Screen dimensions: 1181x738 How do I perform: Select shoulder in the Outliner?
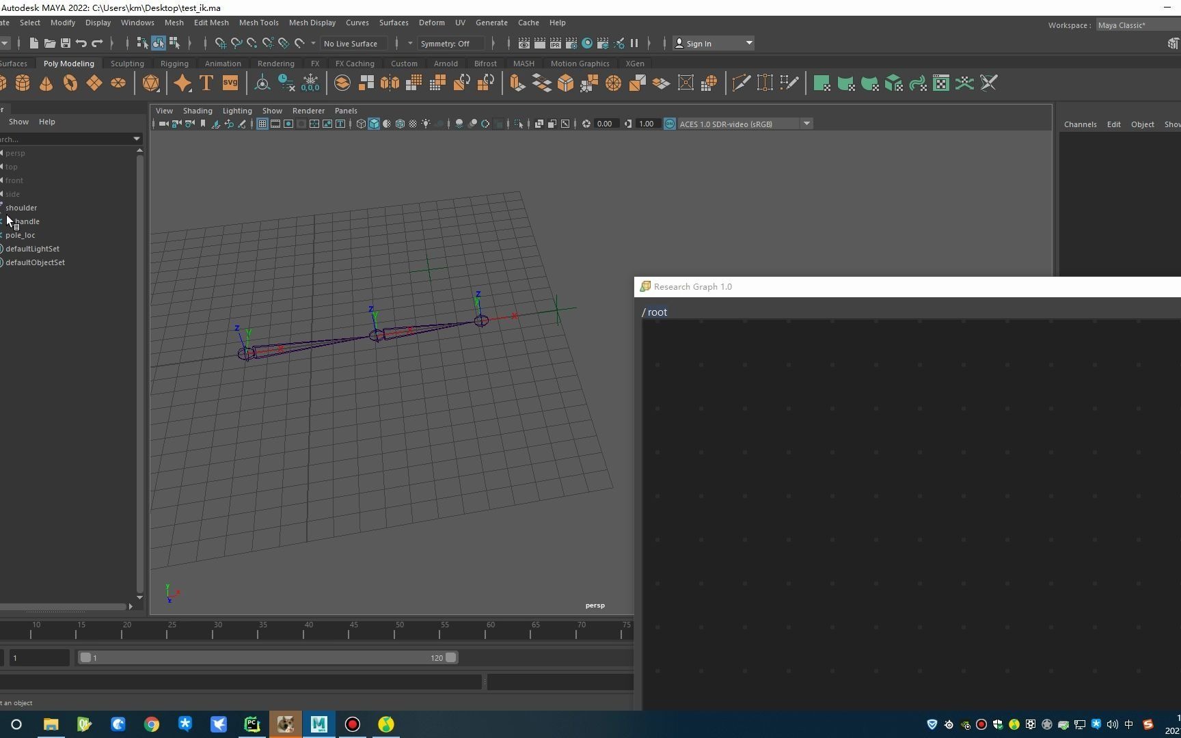(x=21, y=208)
